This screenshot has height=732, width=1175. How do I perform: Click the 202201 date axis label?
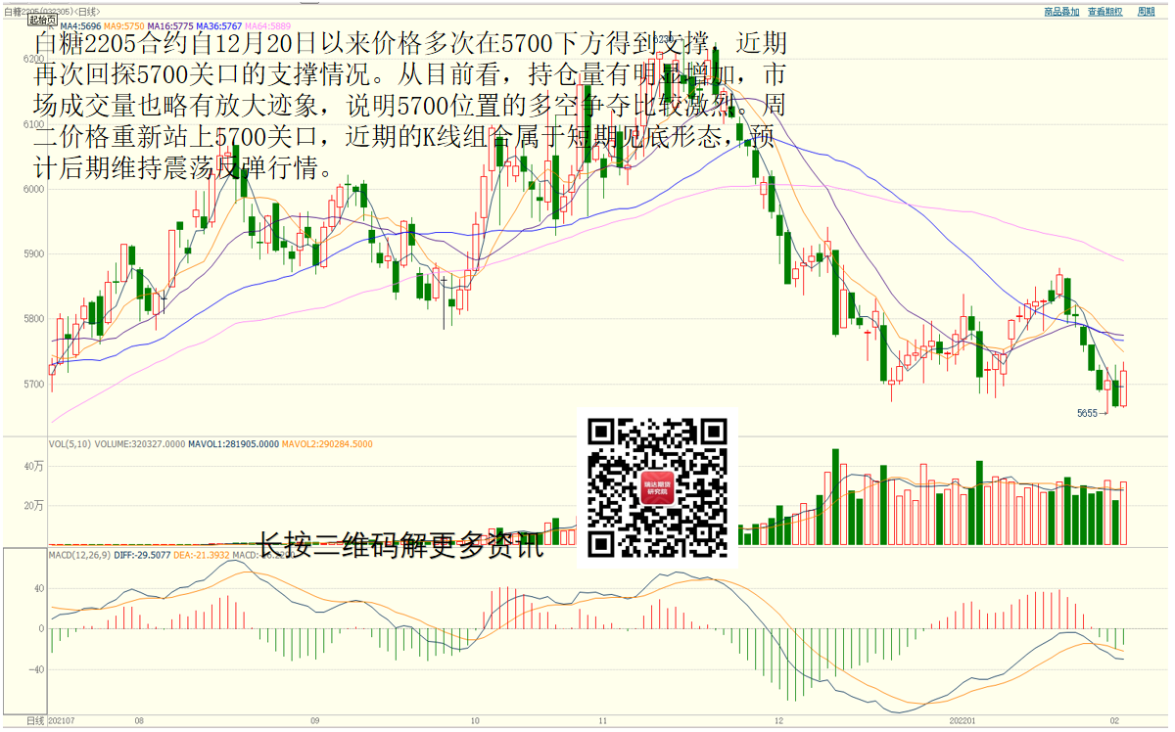(x=963, y=720)
